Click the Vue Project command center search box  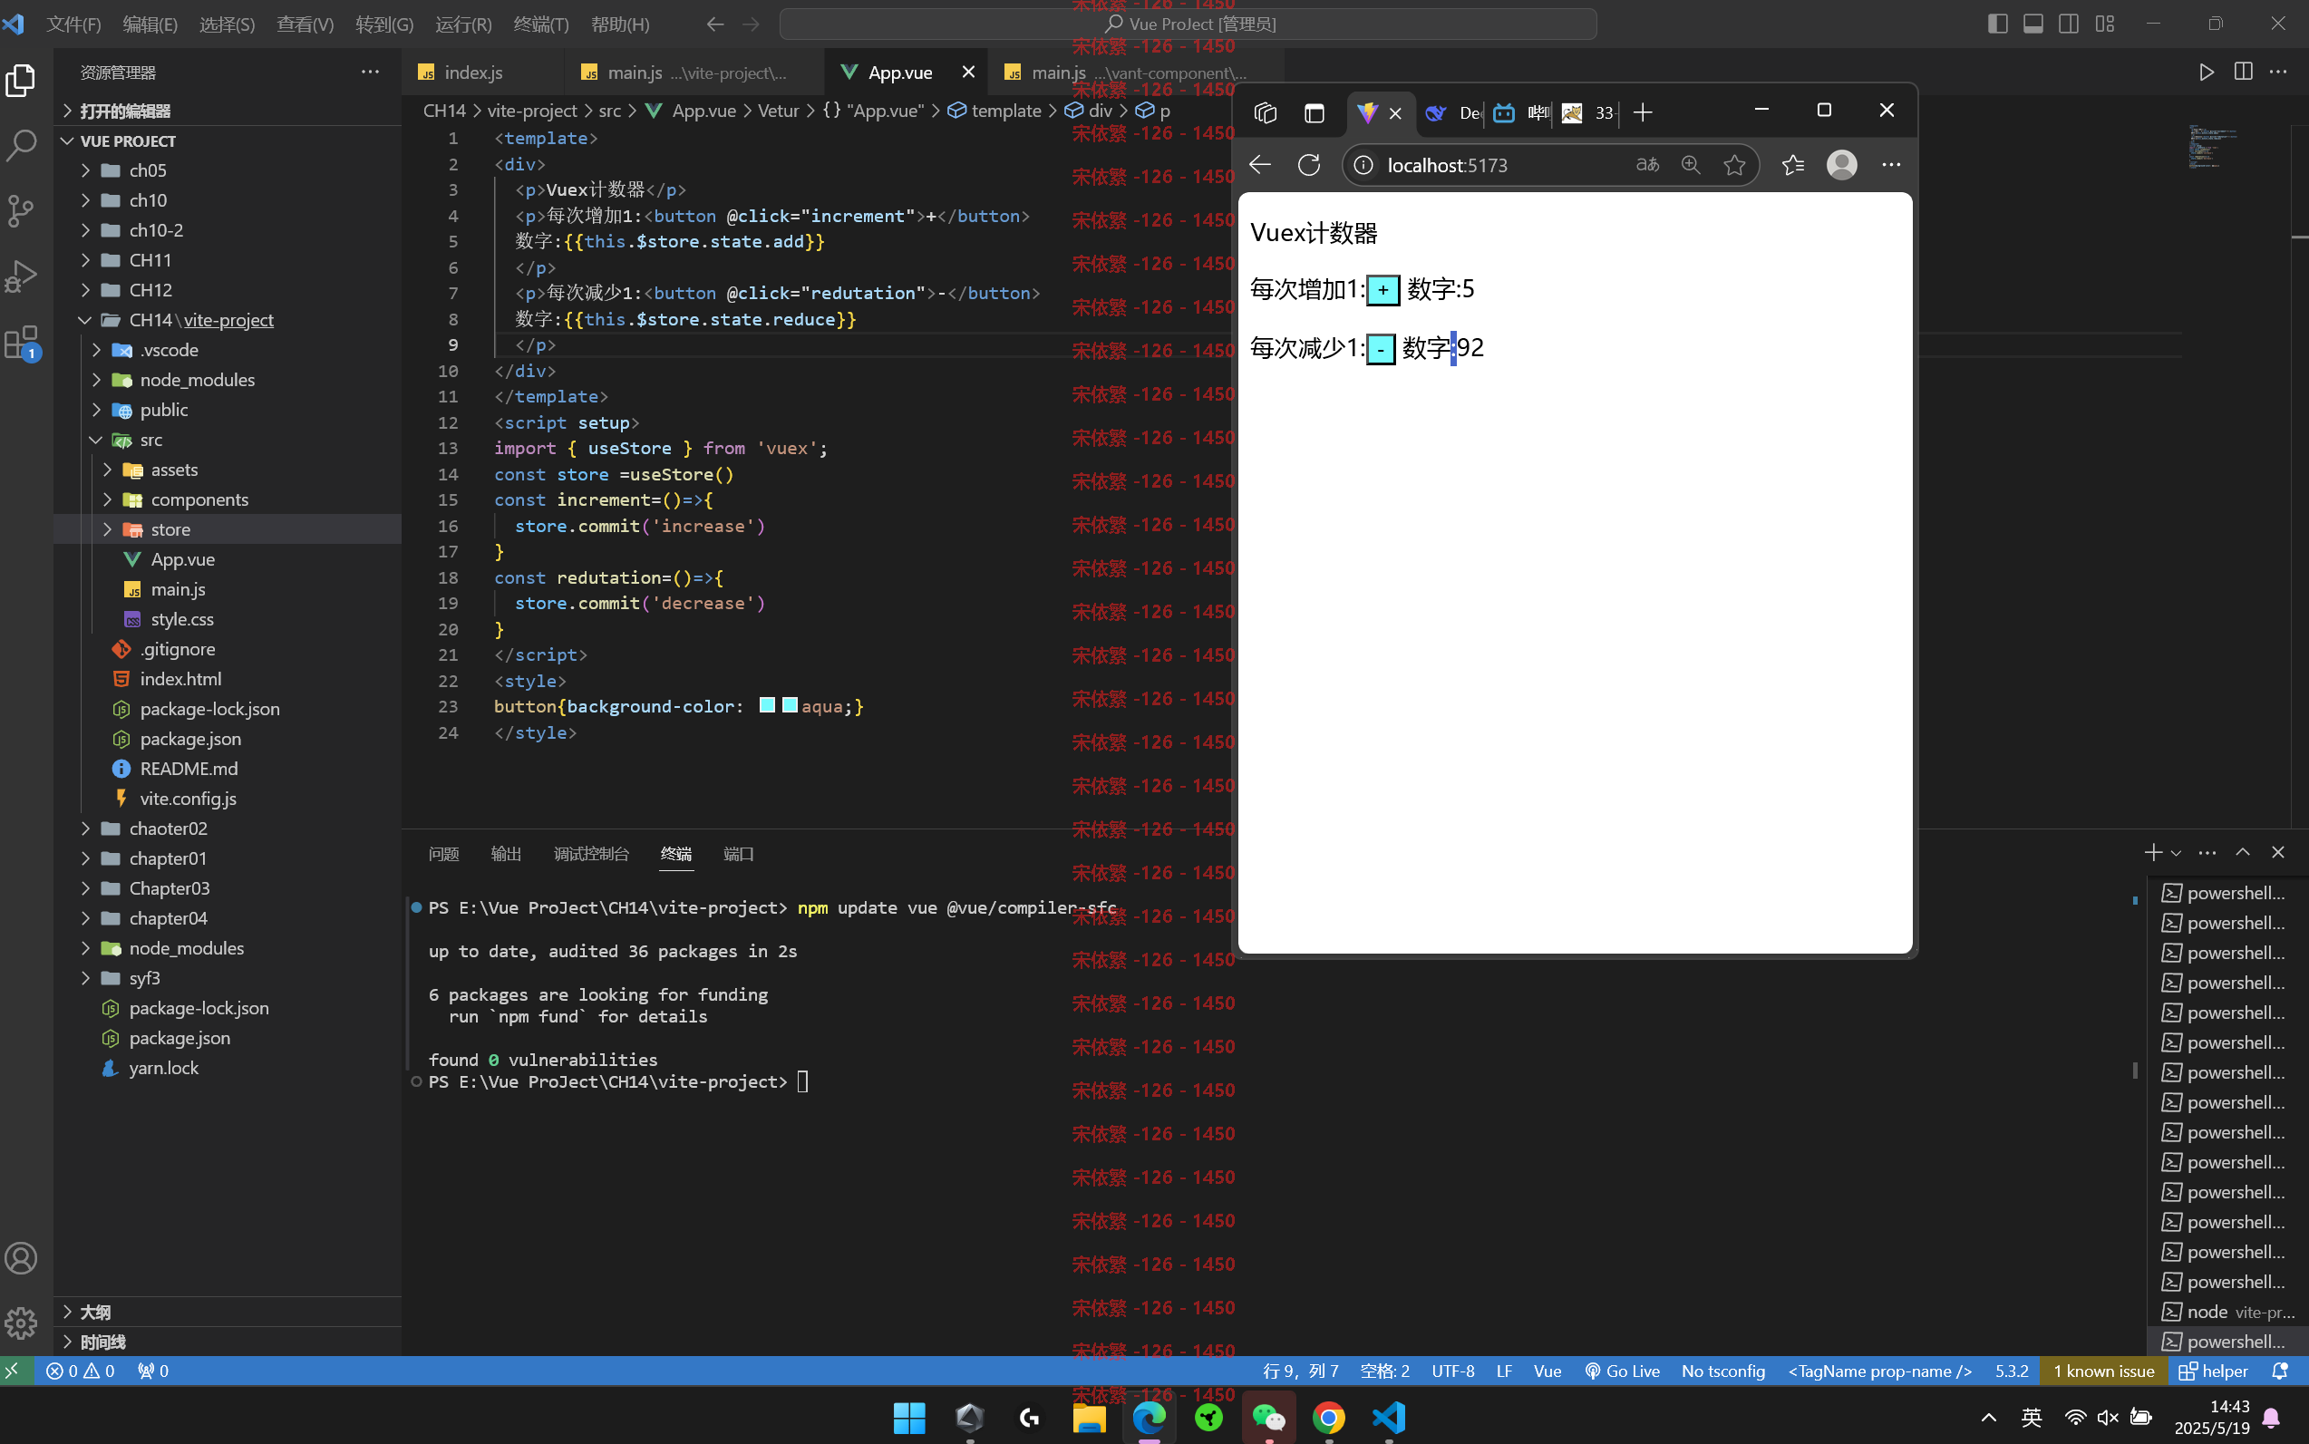click(1188, 24)
